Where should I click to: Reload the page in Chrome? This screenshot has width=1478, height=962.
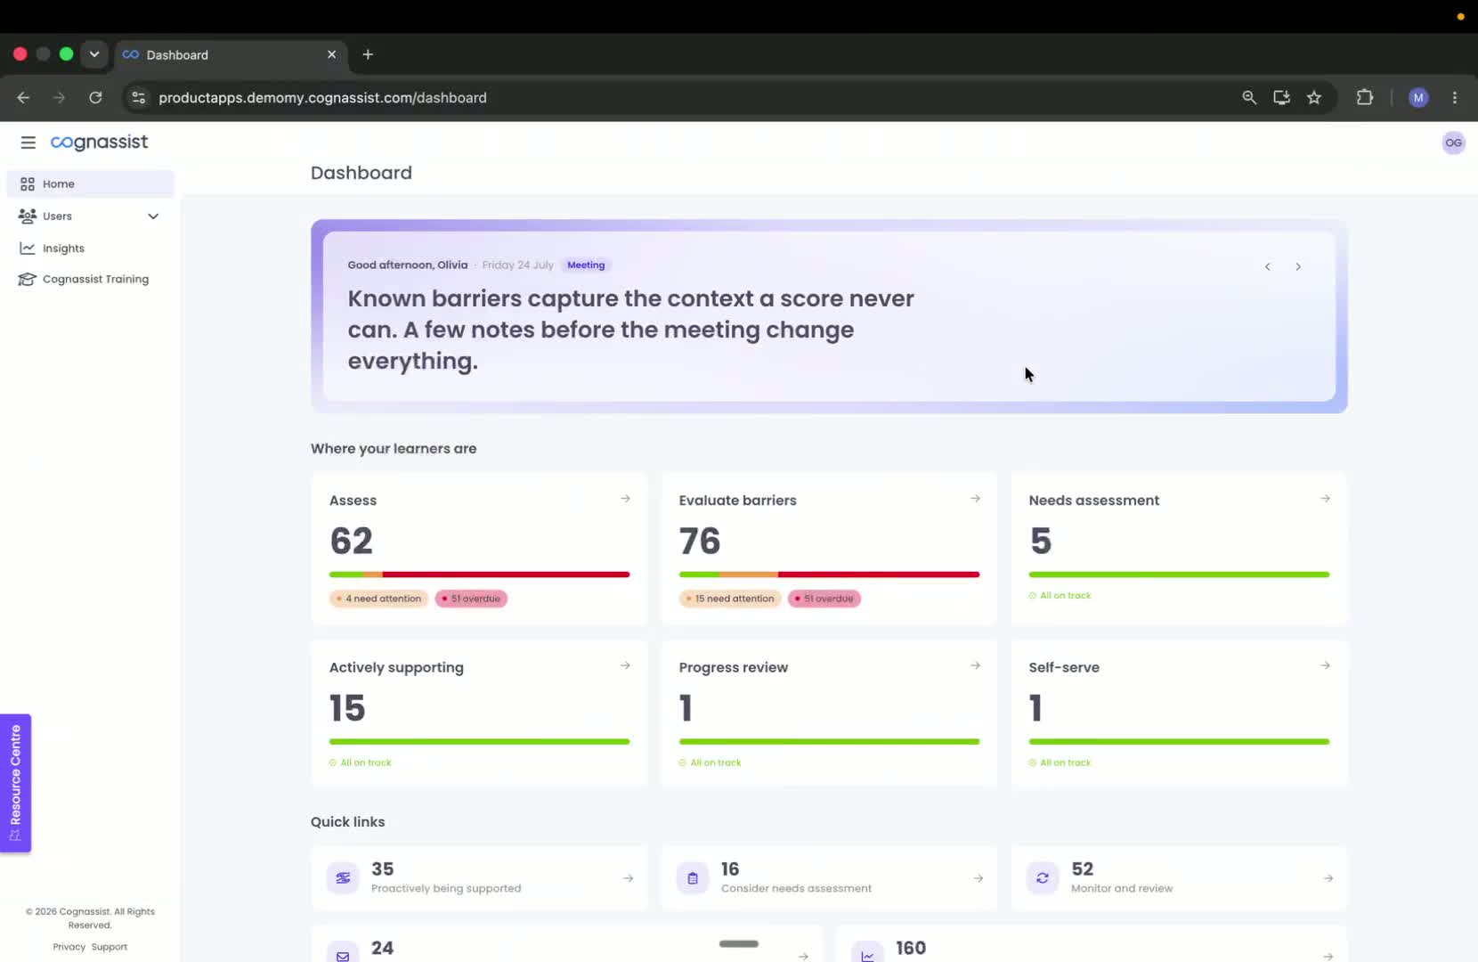click(x=95, y=98)
